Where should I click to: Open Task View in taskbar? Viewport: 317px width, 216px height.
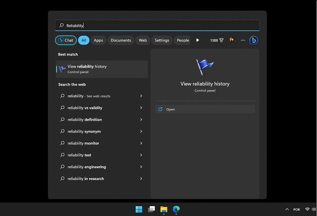point(152,209)
